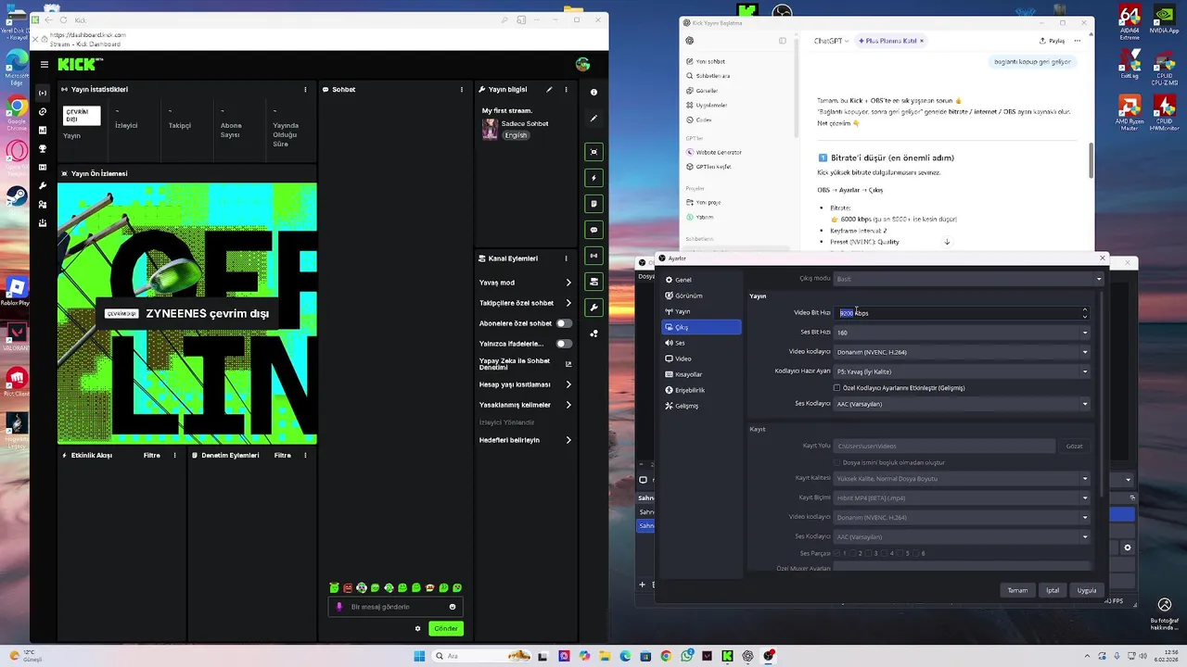Open emoji picker in Kick chat input
The image size is (1187, 667).
coord(453,607)
